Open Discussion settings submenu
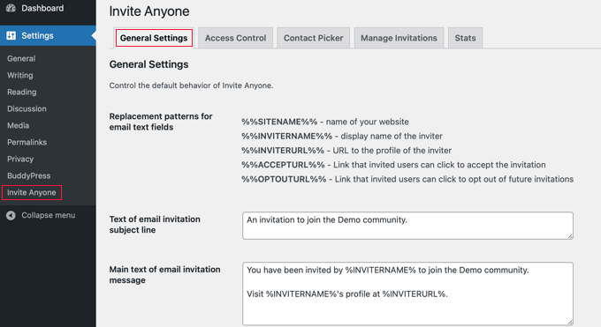This screenshot has height=327, width=601. pos(27,108)
